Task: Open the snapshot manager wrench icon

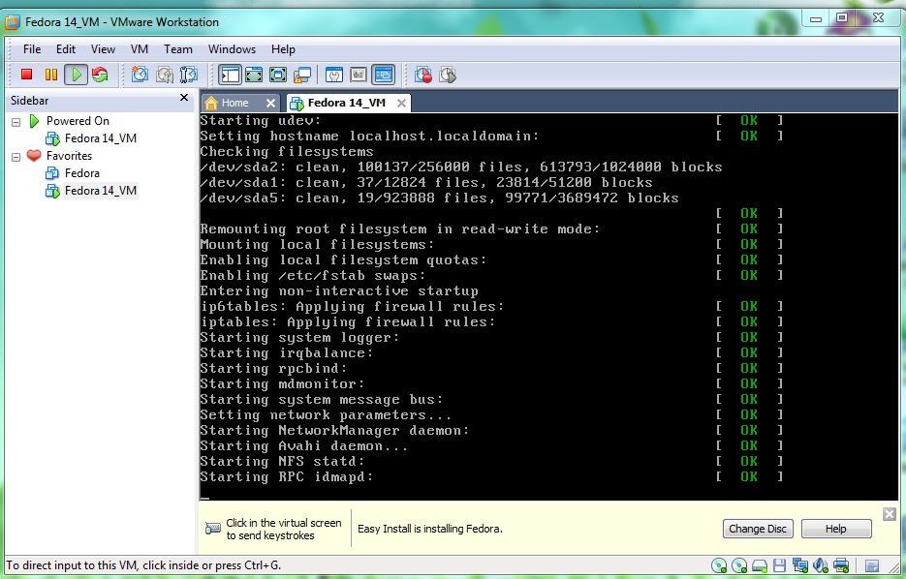Action: [x=188, y=75]
